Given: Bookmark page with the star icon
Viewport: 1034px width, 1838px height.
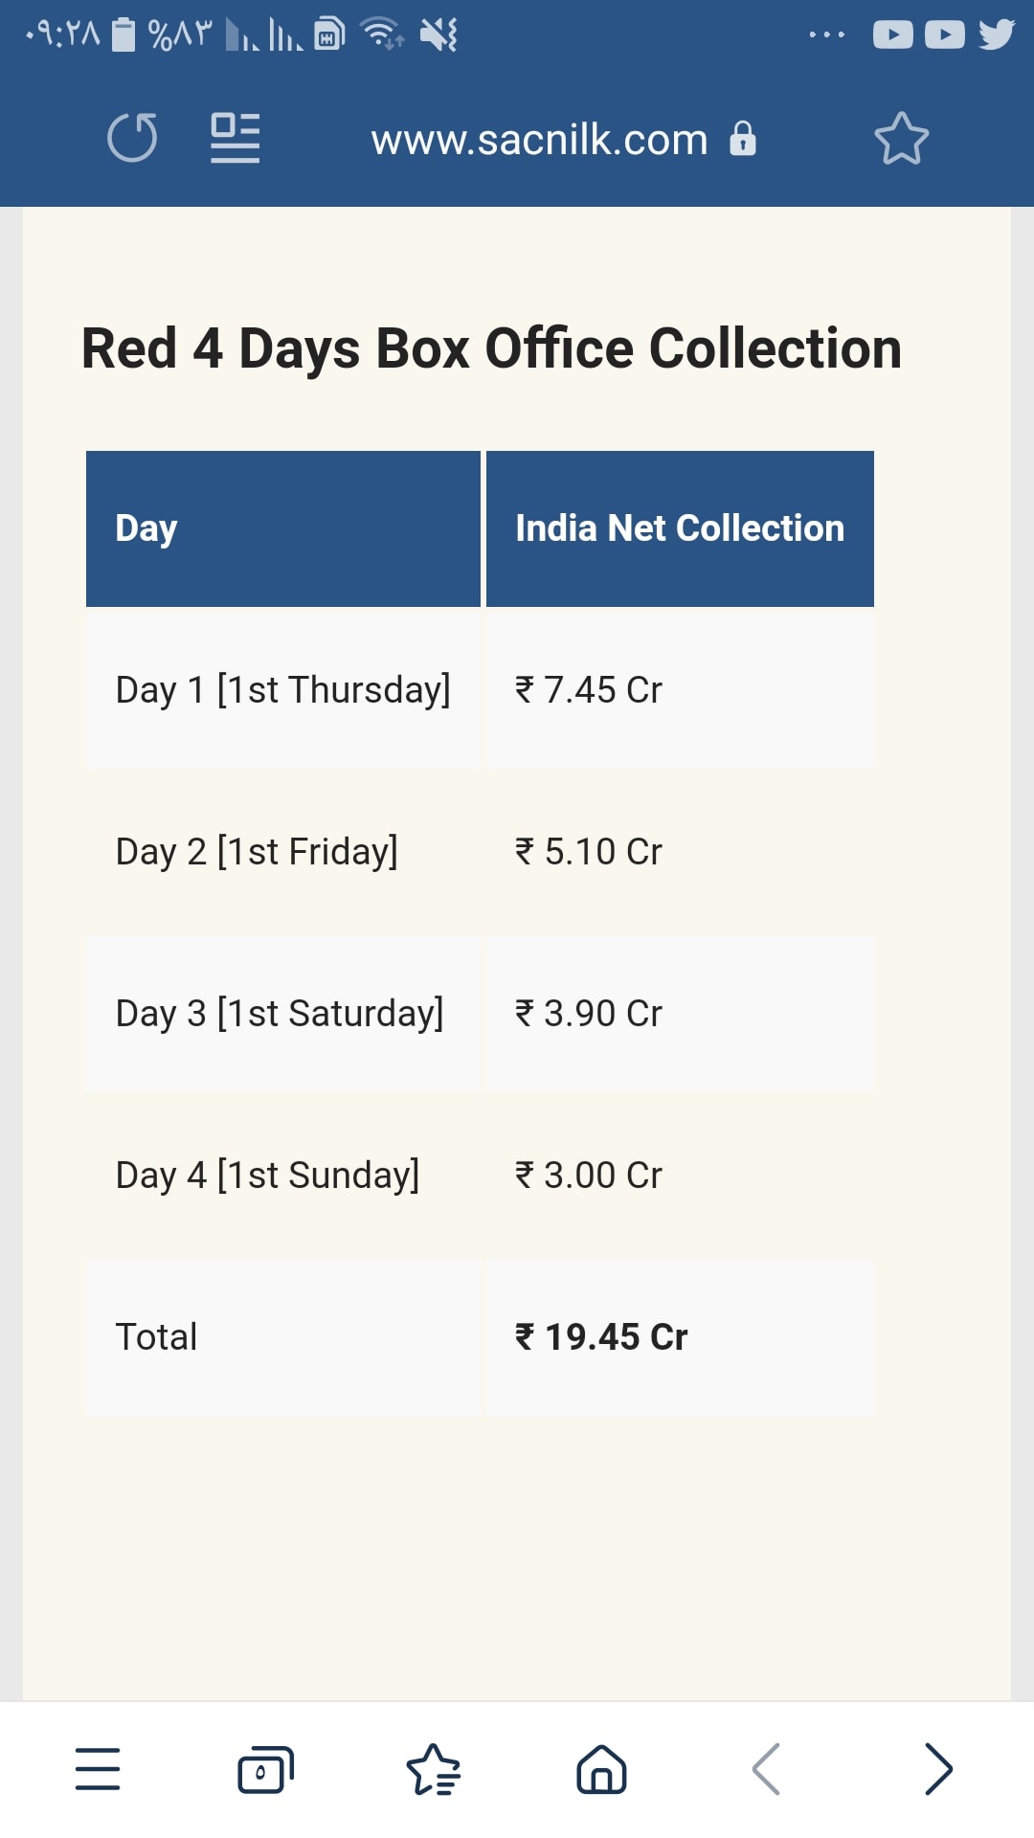Looking at the screenshot, I should (x=902, y=139).
